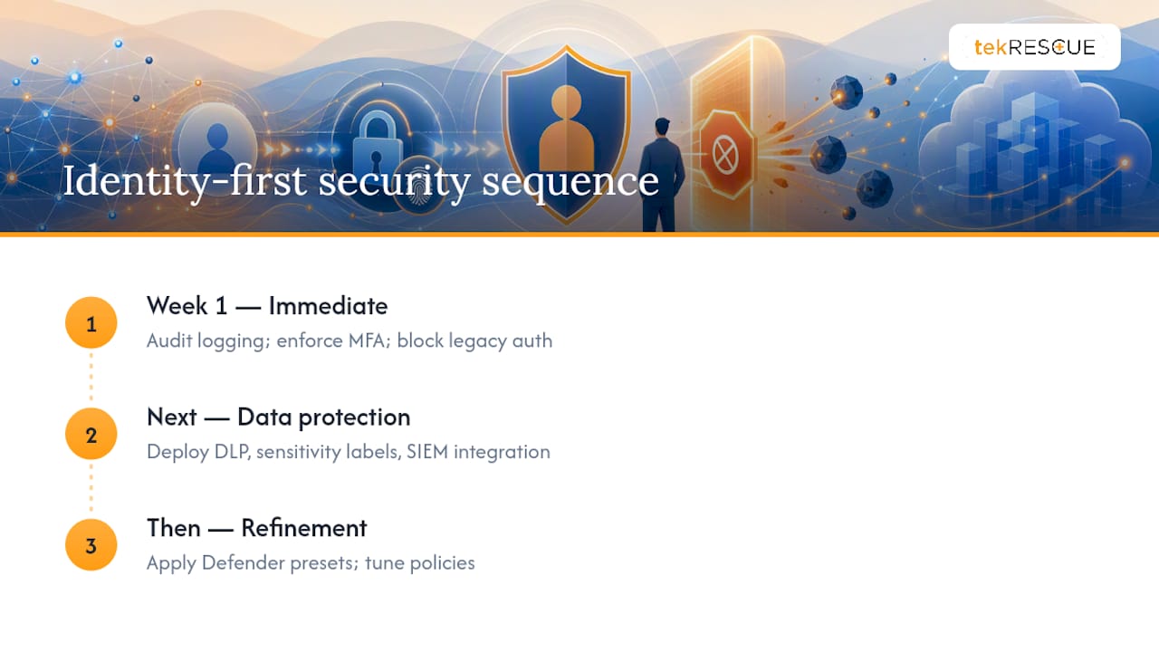This screenshot has height=652, width=1159.
Task: Click the blocked stop-sign shield icon
Action: 724,152
